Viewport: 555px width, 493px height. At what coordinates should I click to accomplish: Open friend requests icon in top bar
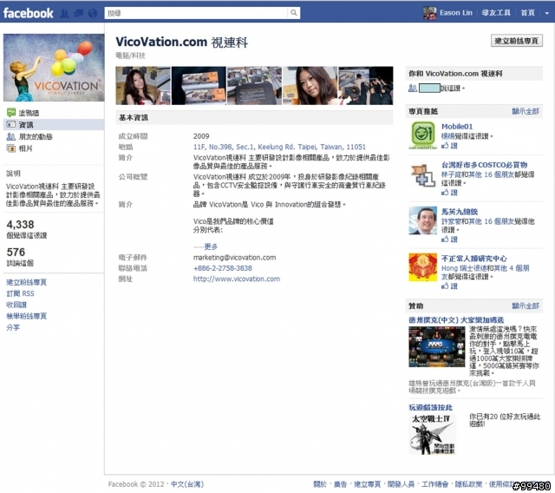[x=64, y=14]
